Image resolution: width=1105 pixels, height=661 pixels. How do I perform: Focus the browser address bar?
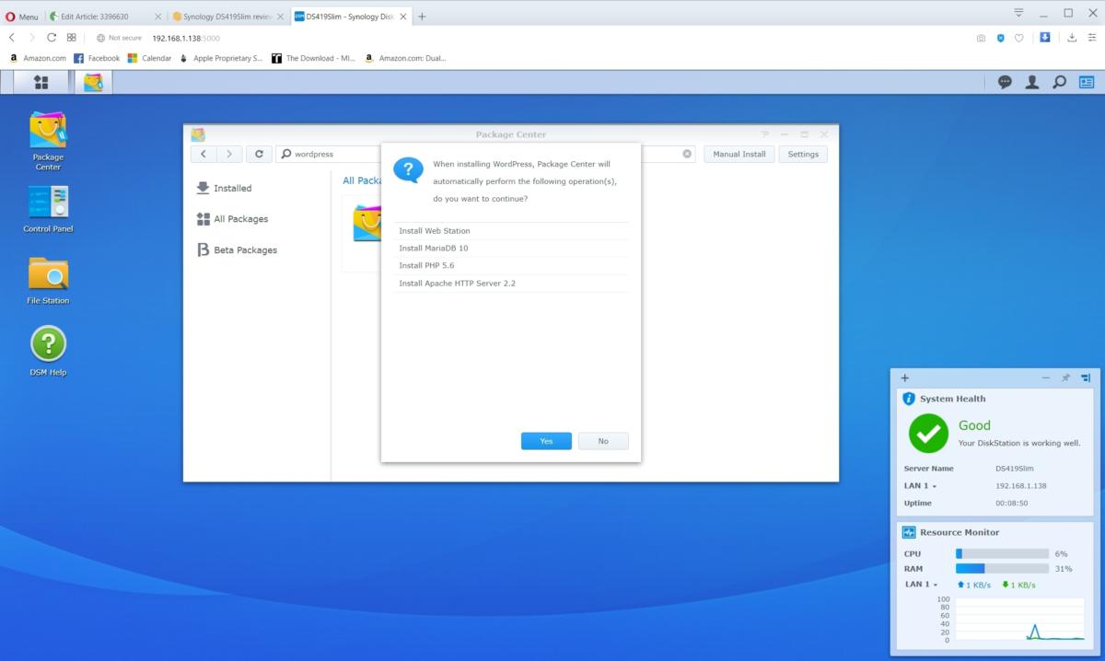[x=552, y=38]
